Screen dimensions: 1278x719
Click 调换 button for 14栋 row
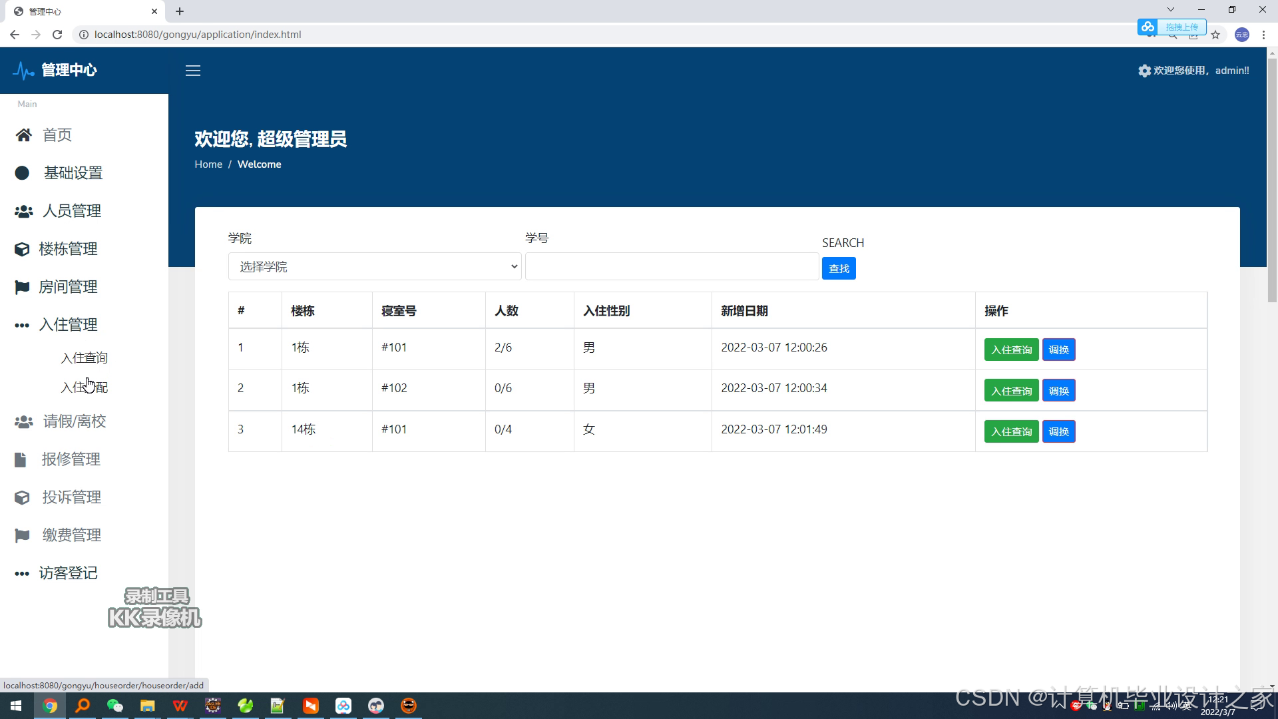click(x=1058, y=431)
